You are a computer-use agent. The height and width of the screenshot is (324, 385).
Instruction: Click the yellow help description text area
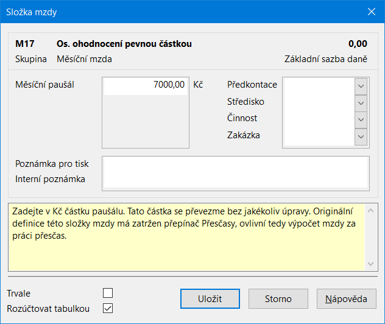pyautogui.click(x=186, y=237)
